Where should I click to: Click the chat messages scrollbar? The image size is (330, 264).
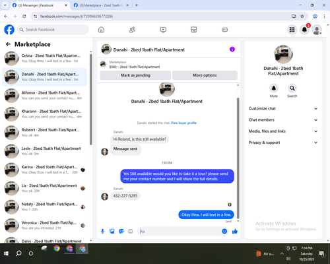point(238,158)
